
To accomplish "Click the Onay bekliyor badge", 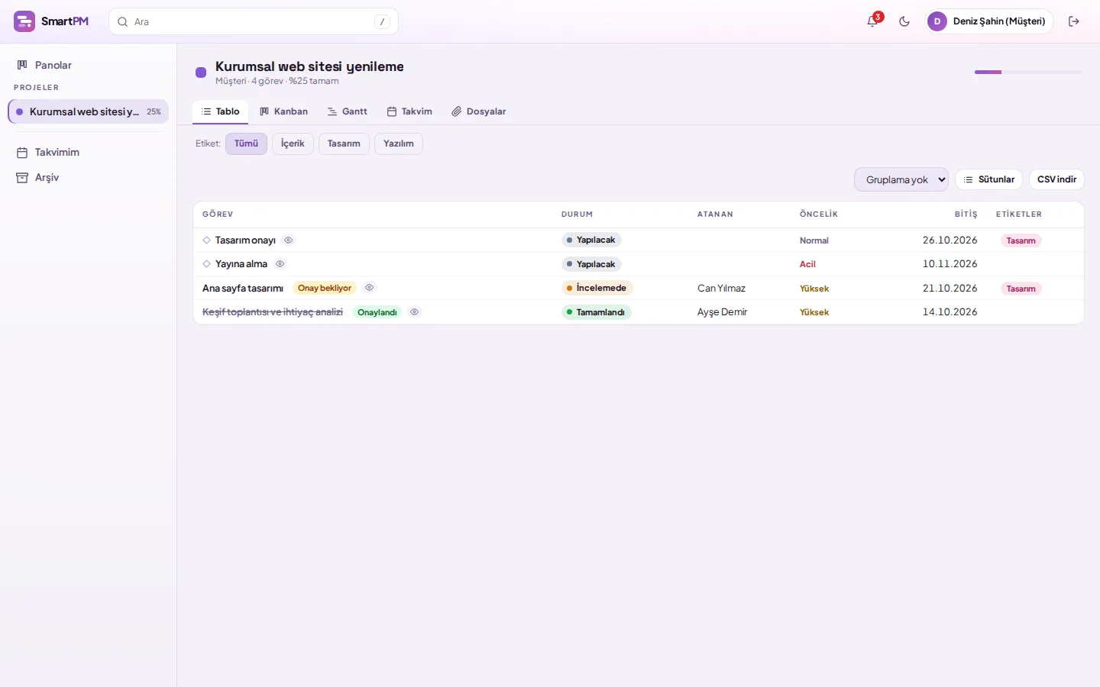I will [x=325, y=288].
